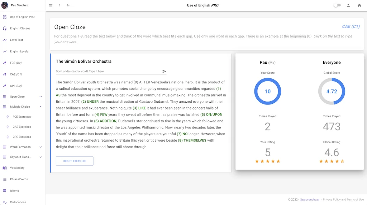Screen dimensions: 367x205
Task: Click the Your Rating stars
Action: pos(267,161)
